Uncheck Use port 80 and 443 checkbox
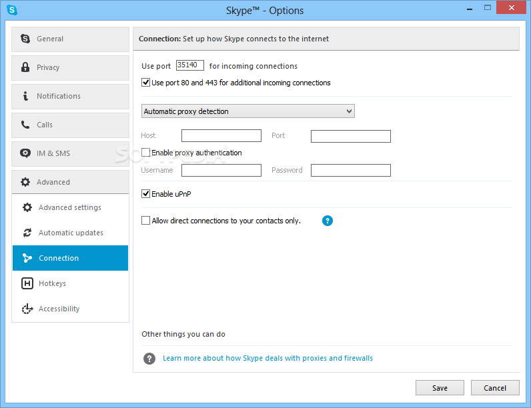The width and height of the screenshot is (531, 408). (145, 83)
